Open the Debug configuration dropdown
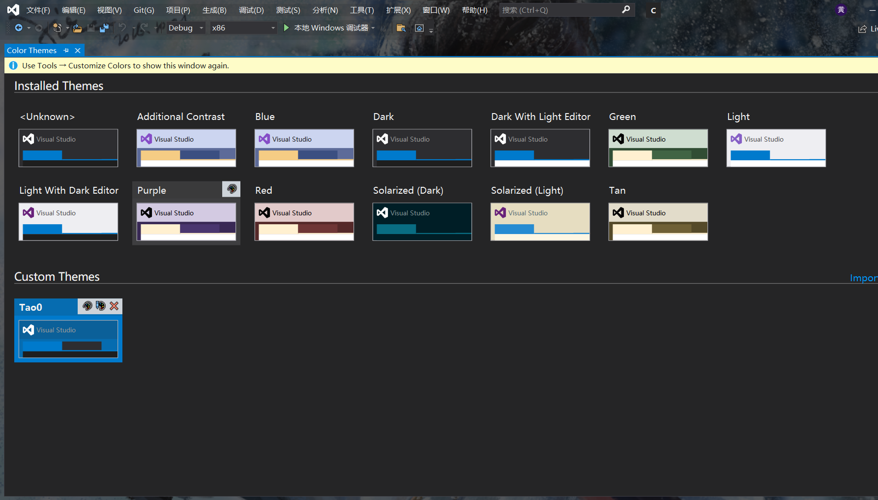Viewport: 878px width, 500px height. click(x=185, y=28)
